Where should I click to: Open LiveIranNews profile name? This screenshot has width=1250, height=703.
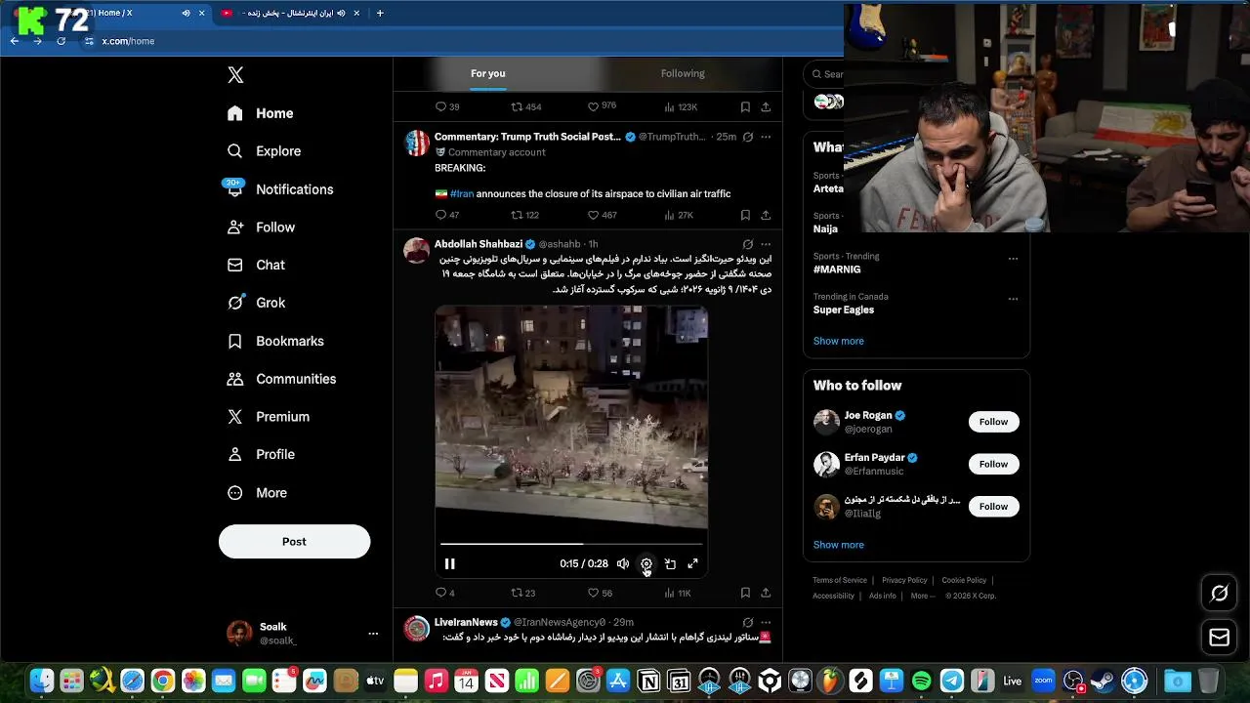[466, 622]
